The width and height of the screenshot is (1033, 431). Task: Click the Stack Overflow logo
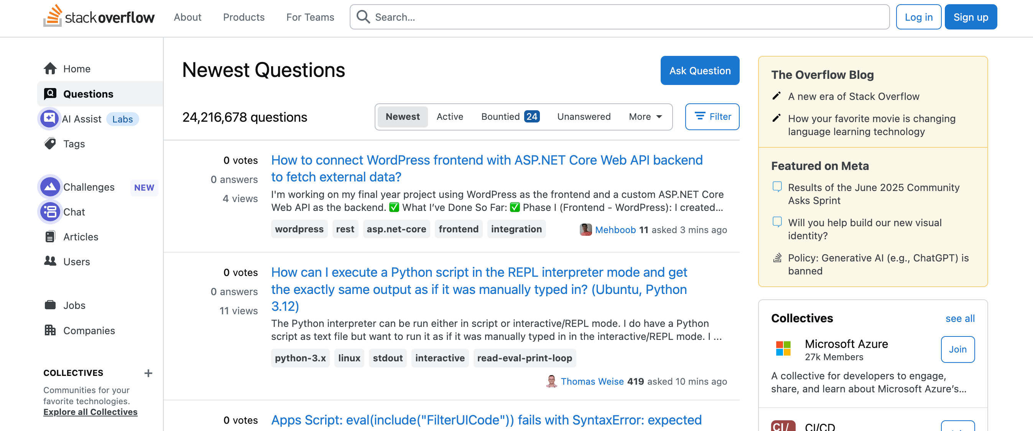(x=99, y=17)
